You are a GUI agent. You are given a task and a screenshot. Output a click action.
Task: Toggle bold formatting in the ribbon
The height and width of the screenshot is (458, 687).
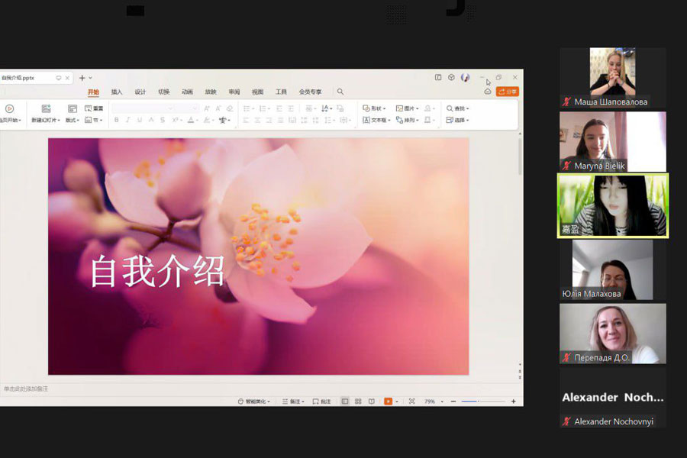coord(116,120)
